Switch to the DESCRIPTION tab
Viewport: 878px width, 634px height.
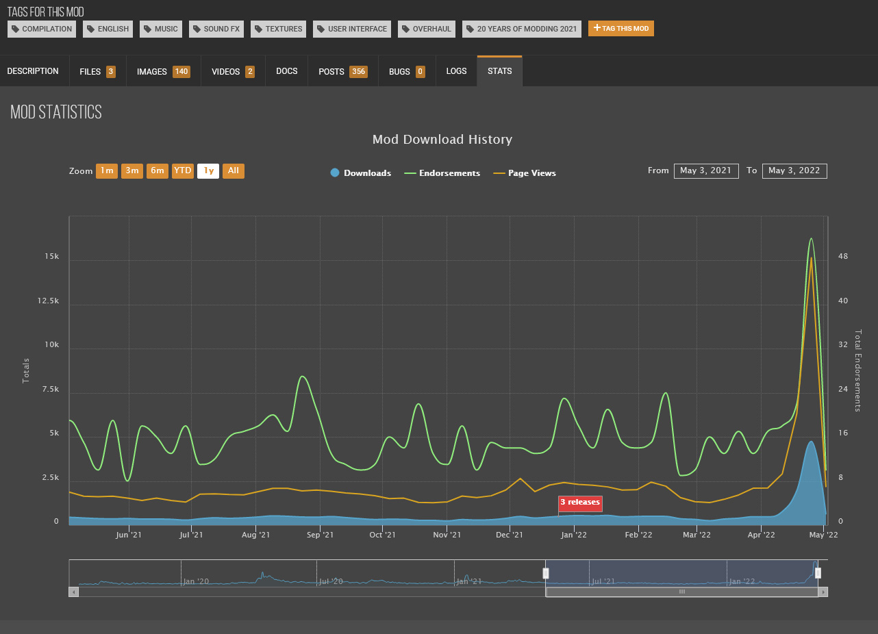(x=33, y=71)
